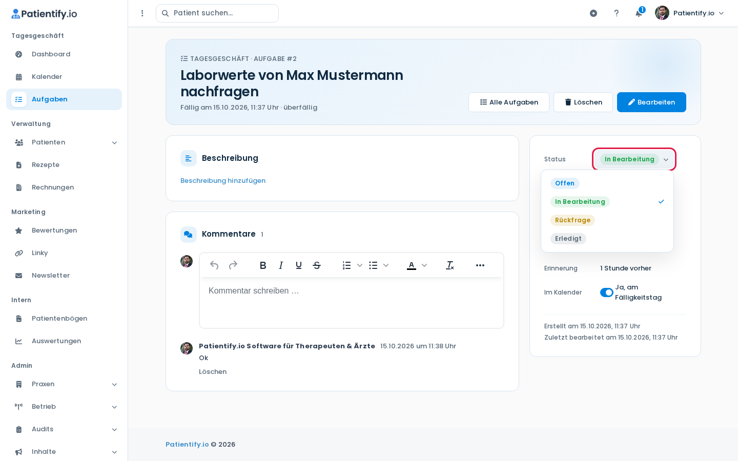
Task: Open the notifications bell
Action: [639, 13]
